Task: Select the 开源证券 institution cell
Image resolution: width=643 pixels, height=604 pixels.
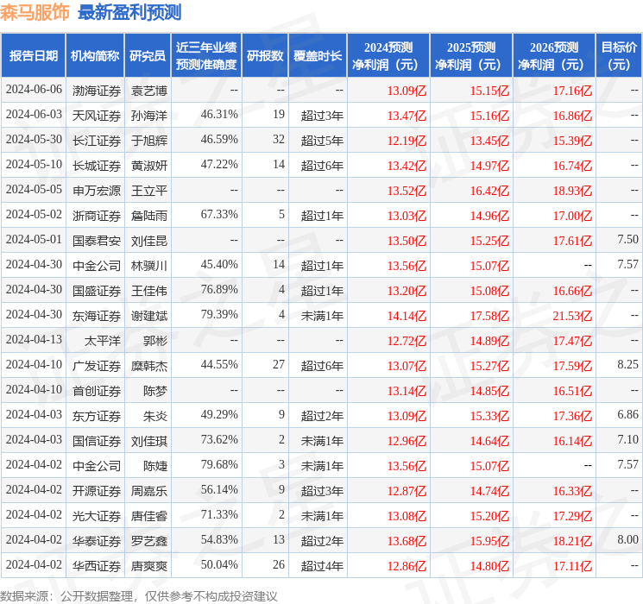Action: pos(97,491)
